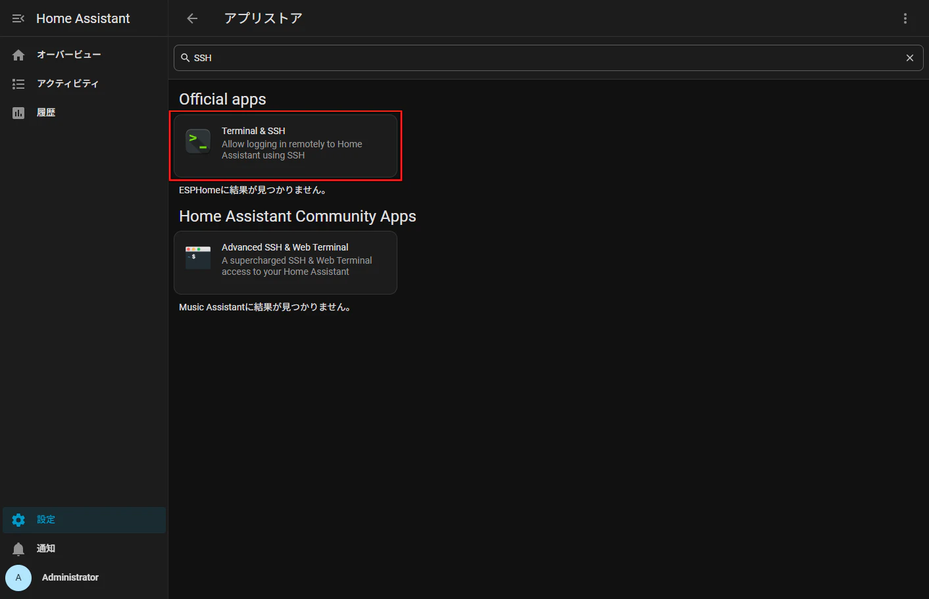
Task: Clear the SSH search text
Action: click(910, 58)
